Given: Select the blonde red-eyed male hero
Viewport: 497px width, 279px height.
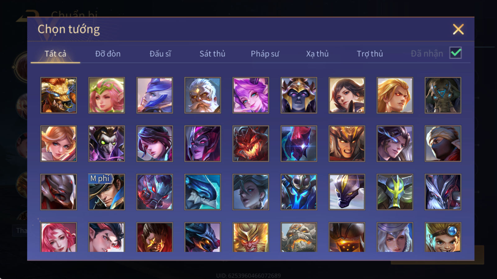Looking at the screenshot, I should (395, 95).
